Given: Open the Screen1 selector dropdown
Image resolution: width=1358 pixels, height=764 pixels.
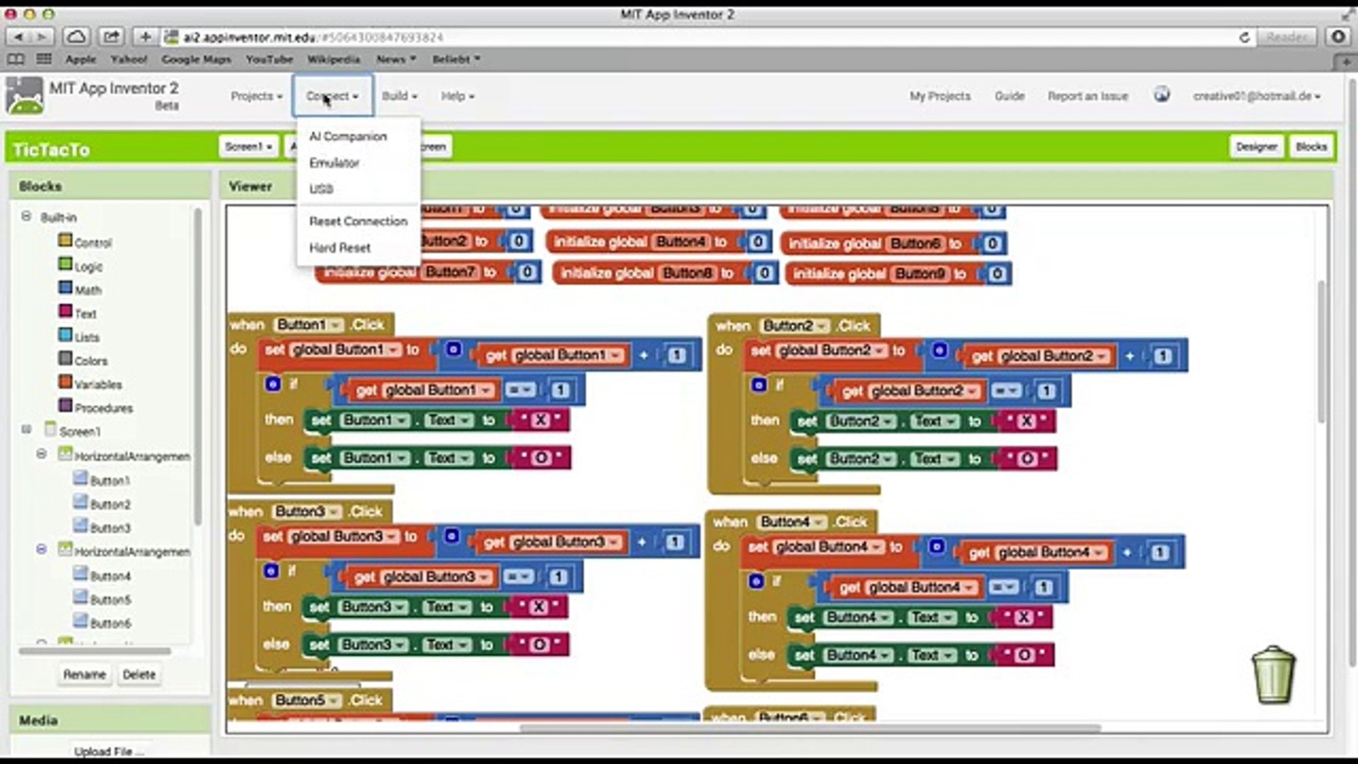Looking at the screenshot, I should click(248, 146).
